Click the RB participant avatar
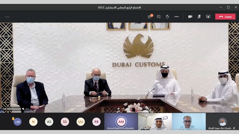Viewport: 239px width, 134px height. click(96, 121)
